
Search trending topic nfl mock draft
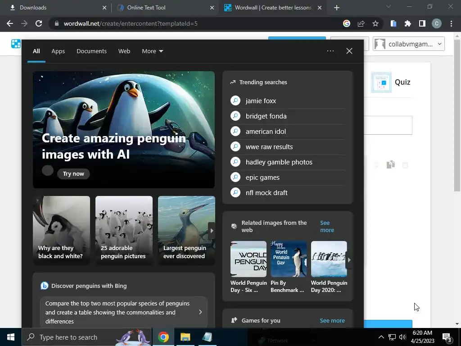pos(288,192)
